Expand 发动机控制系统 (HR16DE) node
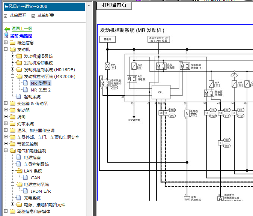Image resolution: width=253 pixels, height=216 pixels. click(12, 69)
